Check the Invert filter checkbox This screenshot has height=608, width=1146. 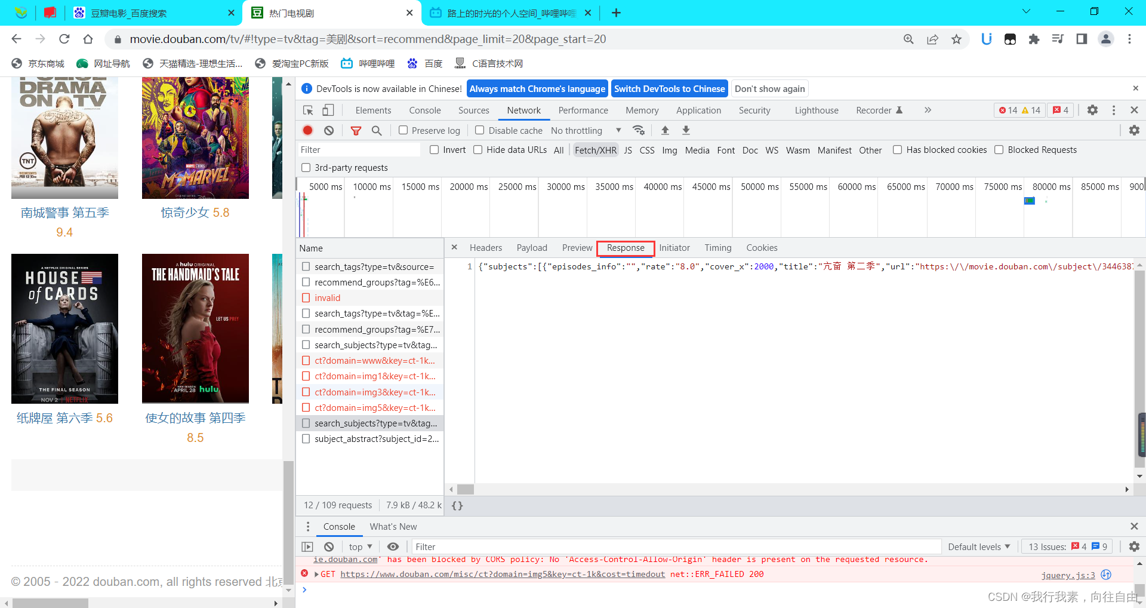point(435,150)
